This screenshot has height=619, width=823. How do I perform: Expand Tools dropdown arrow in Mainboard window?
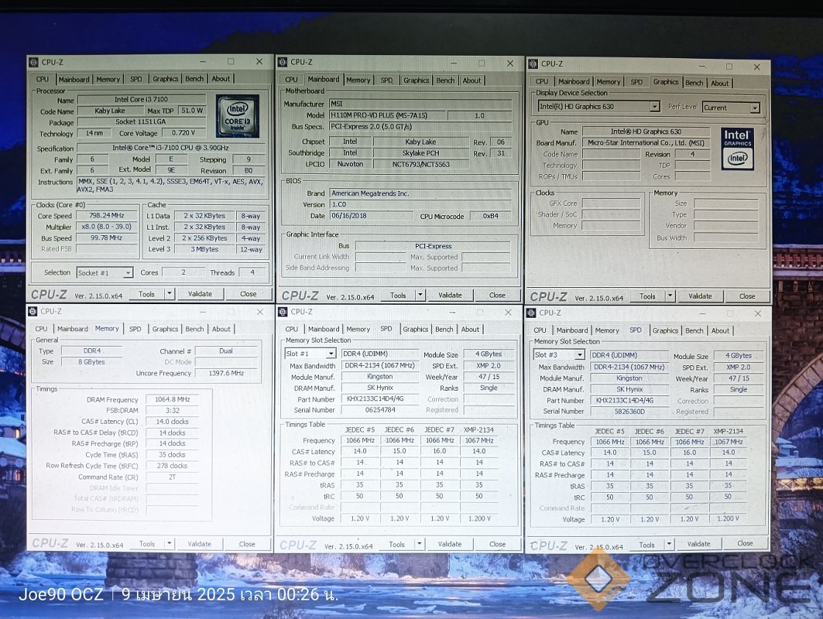point(420,295)
